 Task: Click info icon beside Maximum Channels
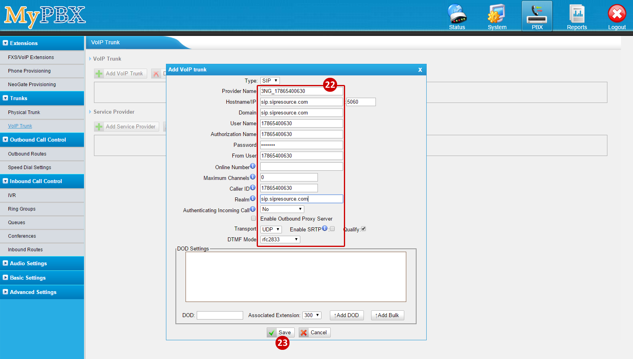tap(253, 177)
